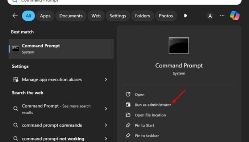249x142 pixels.
Task: Expand 'See more search results' chevron
Action: (x=106, y=109)
